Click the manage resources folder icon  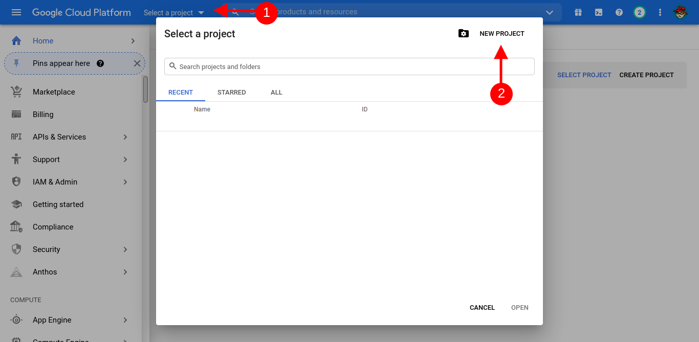(x=464, y=34)
